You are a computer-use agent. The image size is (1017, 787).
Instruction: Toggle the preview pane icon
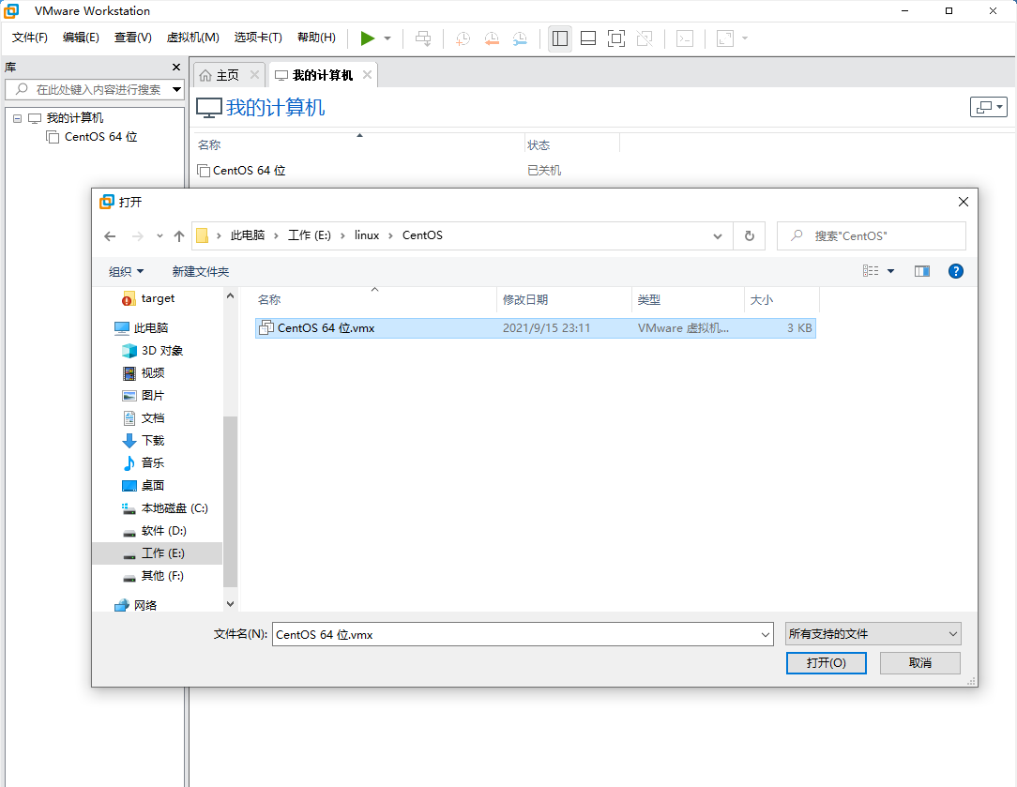tap(921, 271)
